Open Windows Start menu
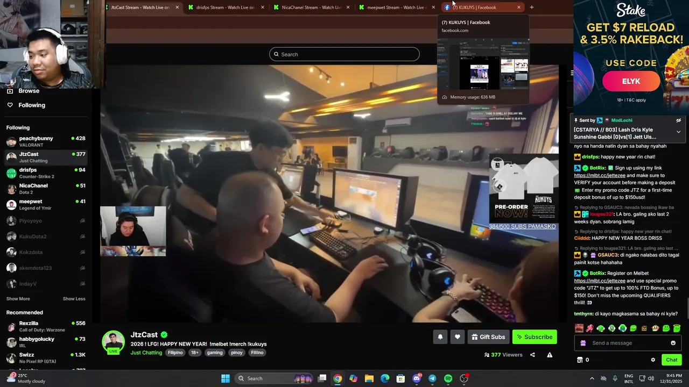Viewport: 689px width, 387px height. (226, 378)
